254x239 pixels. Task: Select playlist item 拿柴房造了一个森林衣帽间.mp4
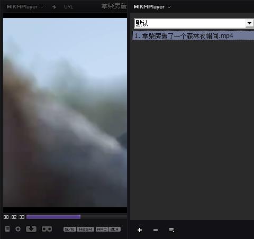coord(193,36)
